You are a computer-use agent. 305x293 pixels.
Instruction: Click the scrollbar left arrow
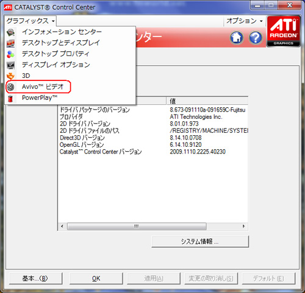click(62, 226)
